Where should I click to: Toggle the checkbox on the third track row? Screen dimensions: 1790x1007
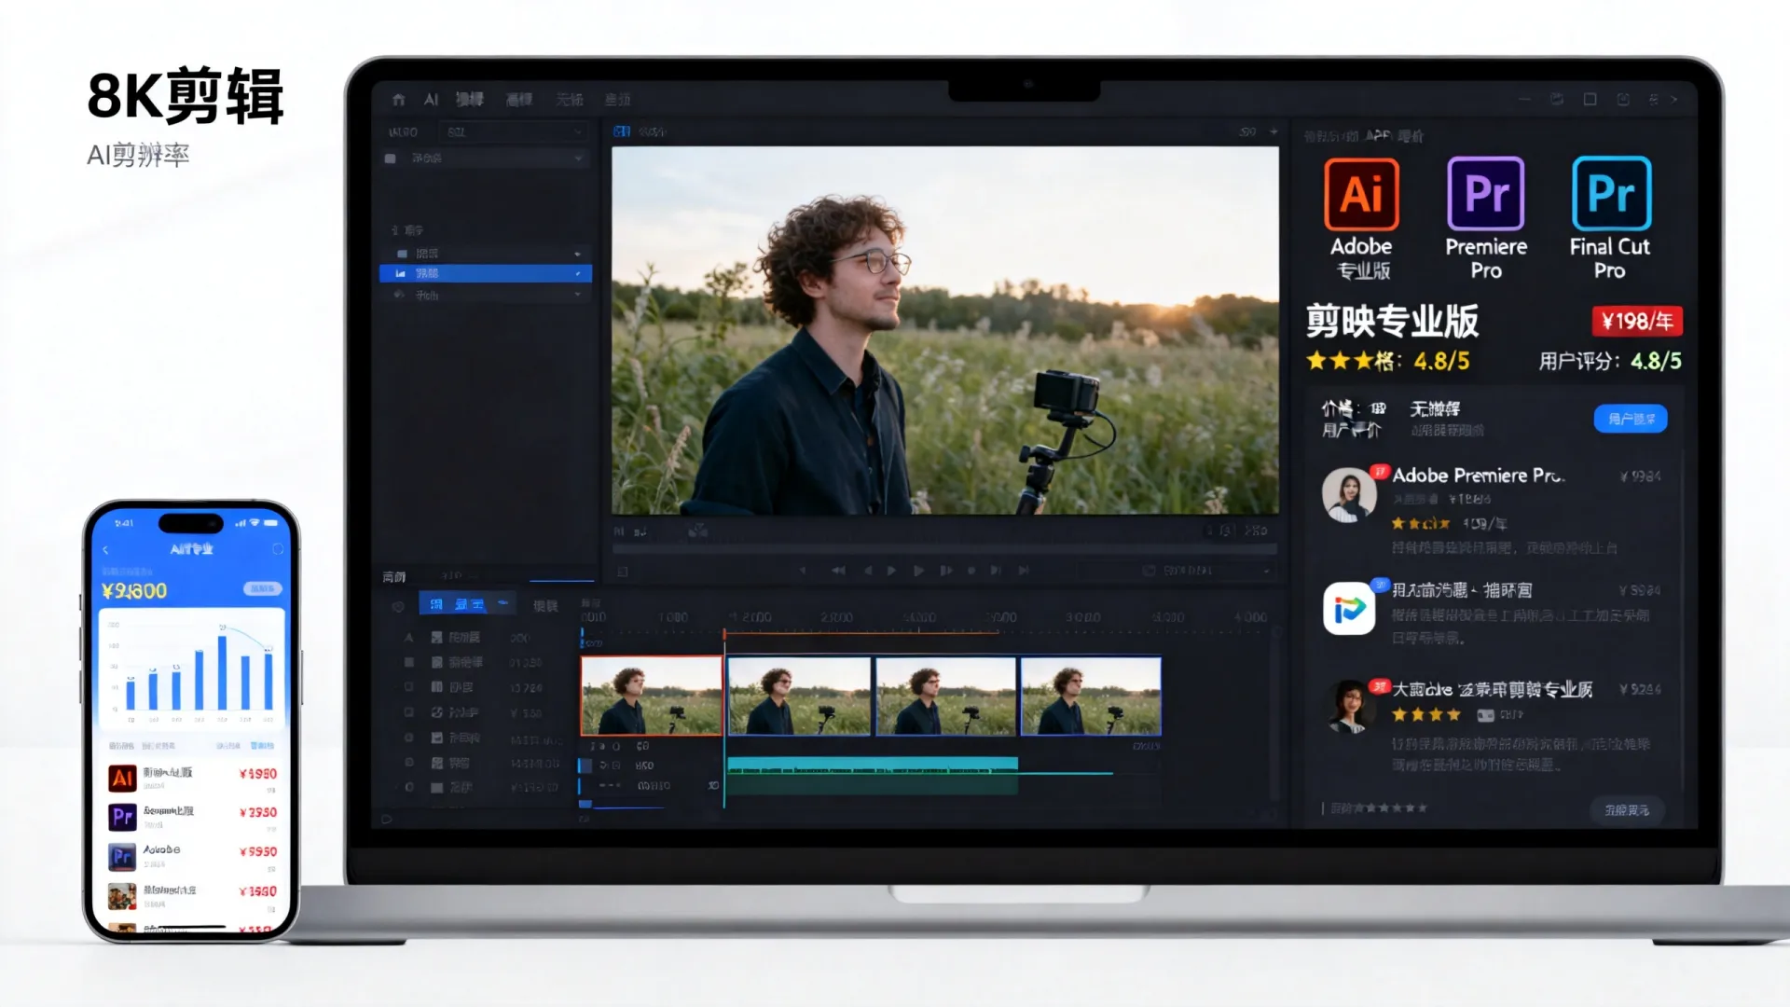coord(408,687)
